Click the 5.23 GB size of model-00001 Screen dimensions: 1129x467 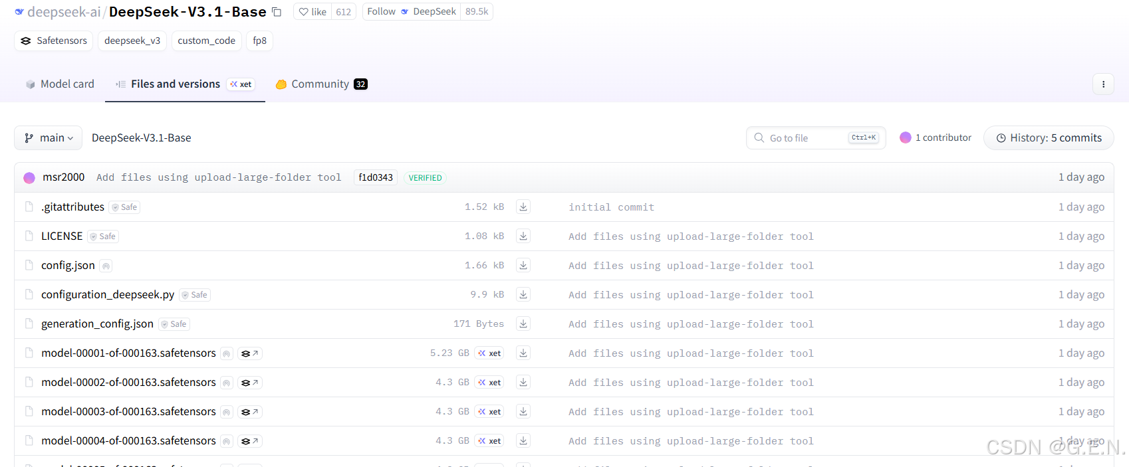pos(449,353)
